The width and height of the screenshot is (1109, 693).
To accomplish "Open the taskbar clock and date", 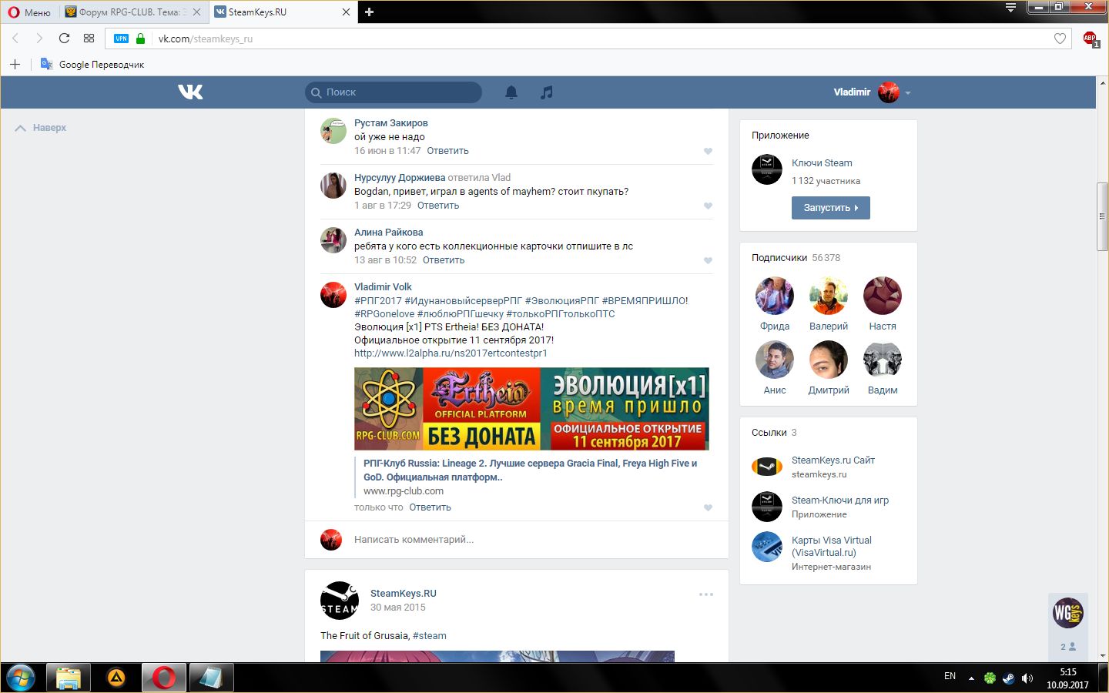I will (x=1067, y=678).
